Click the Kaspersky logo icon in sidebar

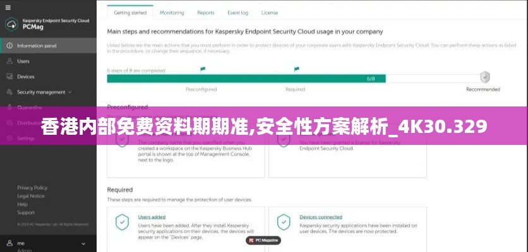(11, 25)
